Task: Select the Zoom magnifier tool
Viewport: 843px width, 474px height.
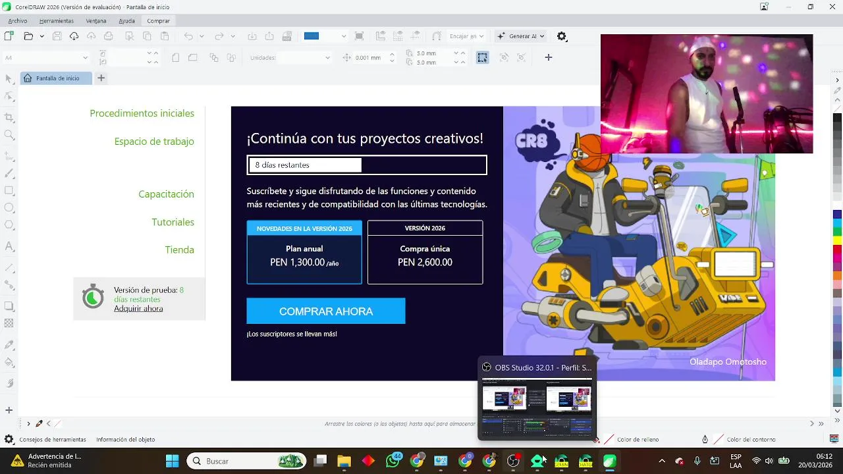Action: pos(9,135)
